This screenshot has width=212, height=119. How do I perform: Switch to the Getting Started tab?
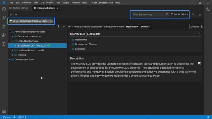pyautogui.click(x=19, y=8)
